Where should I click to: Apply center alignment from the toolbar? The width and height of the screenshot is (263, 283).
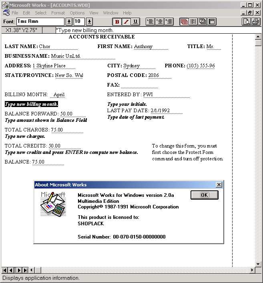[x=160, y=22]
